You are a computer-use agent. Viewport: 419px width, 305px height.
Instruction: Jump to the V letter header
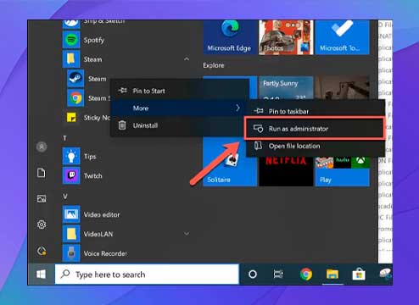point(65,197)
